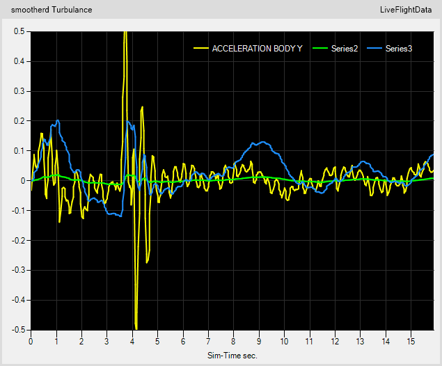This screenshot has height=366, width=442.
Task: Click the 15 tick on the time axis
Action: point(411,342)
